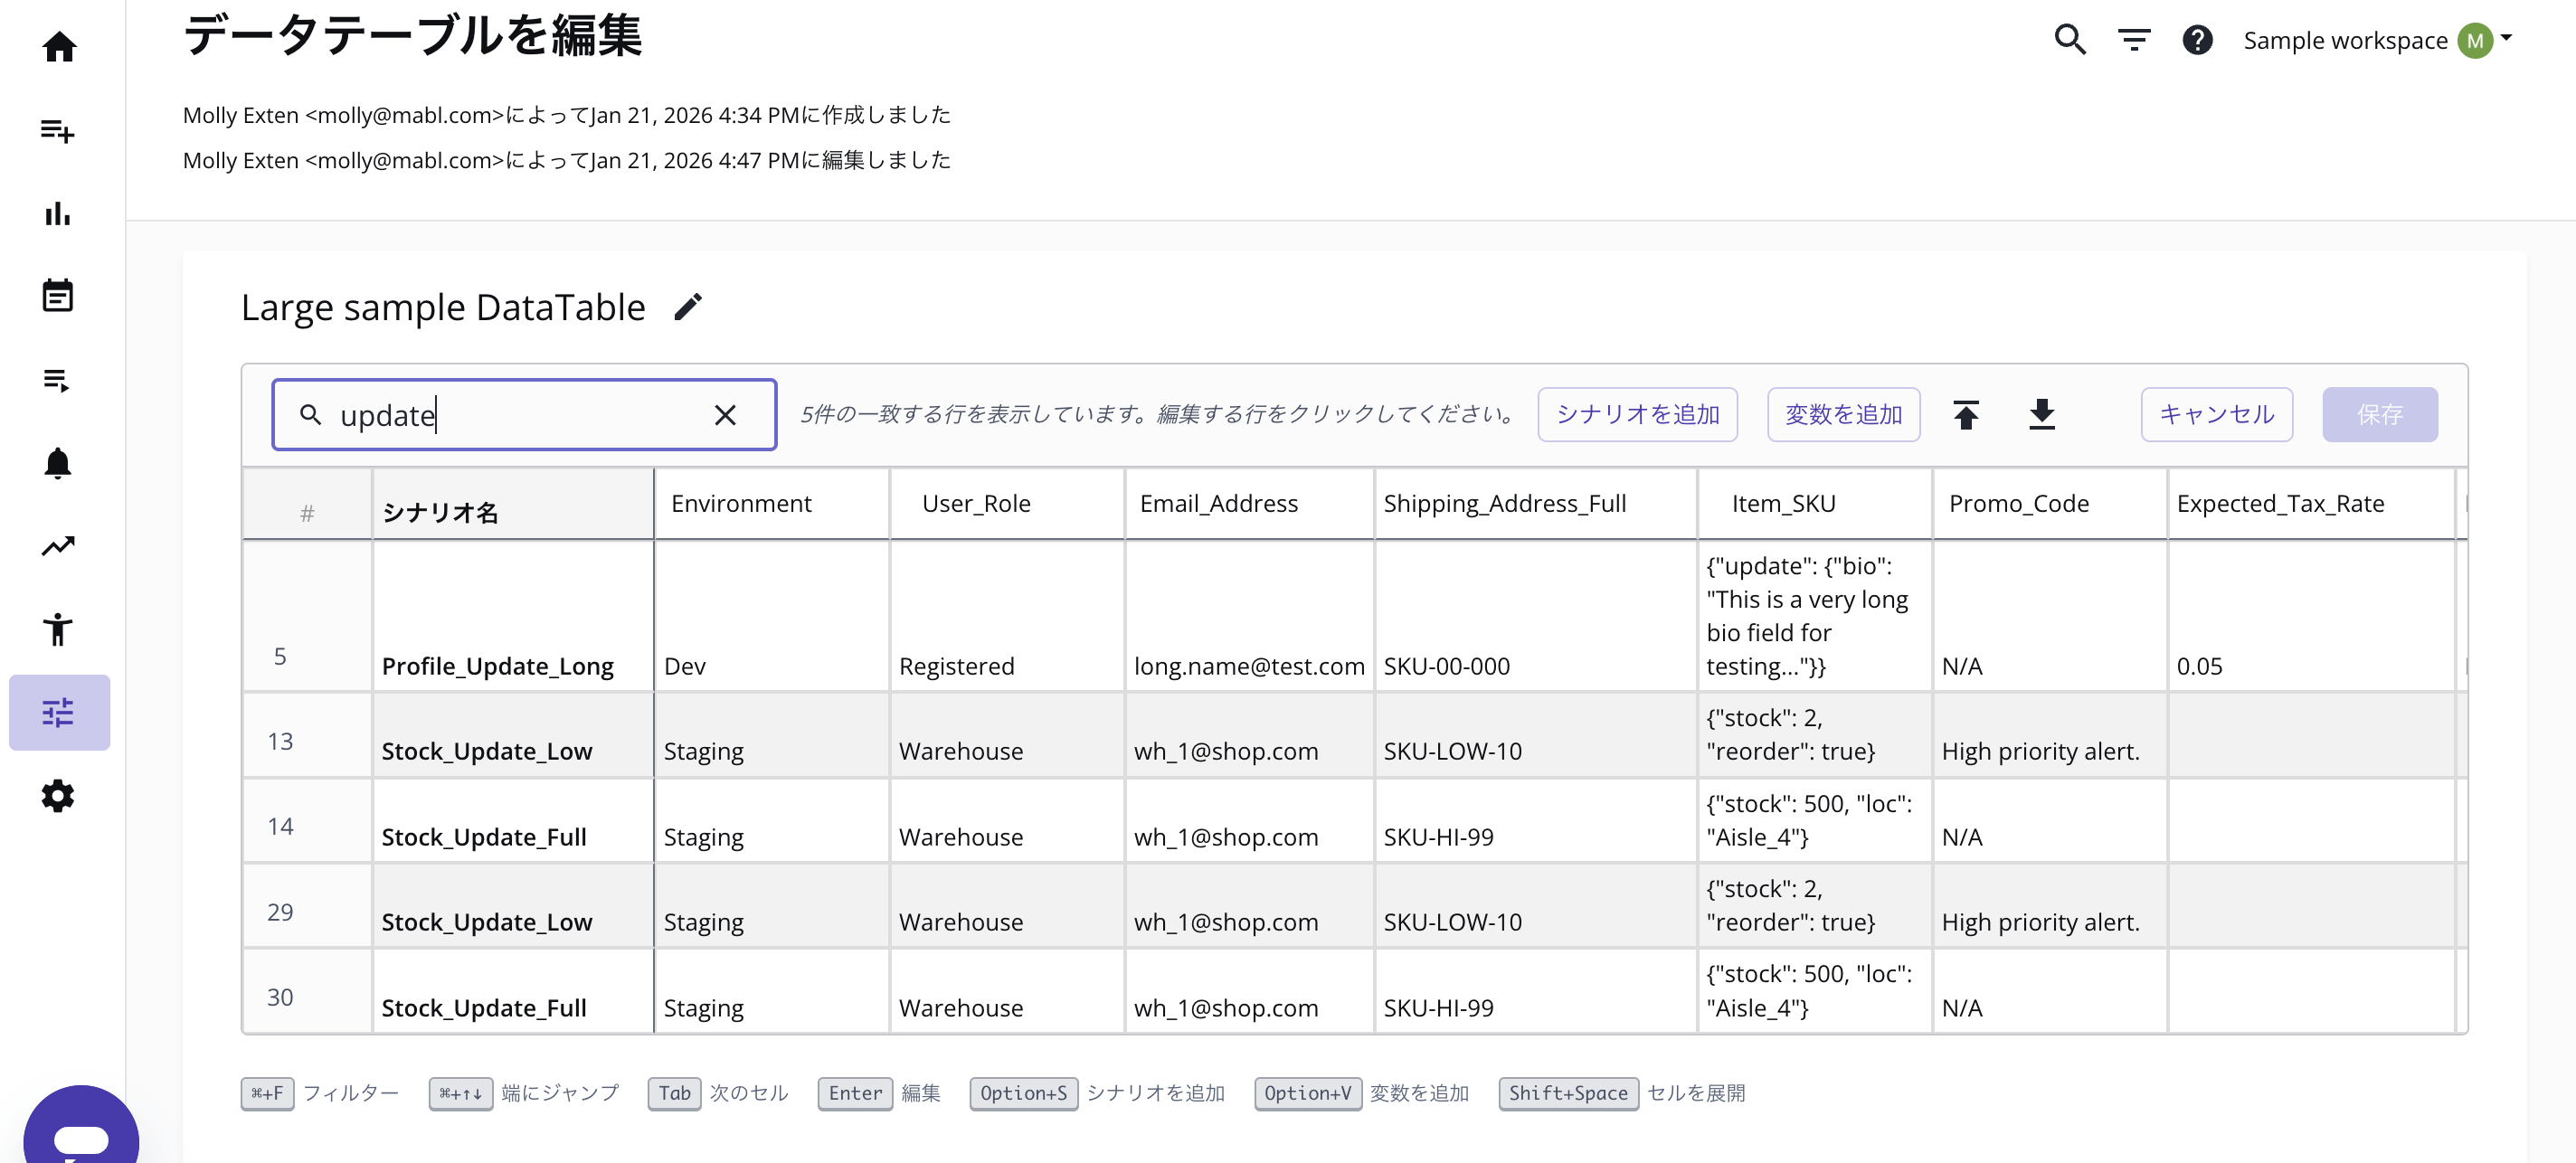Click the Profile_Update_Long scenario cell
Screen dimensions: 2576x1163
click(497, 666)
